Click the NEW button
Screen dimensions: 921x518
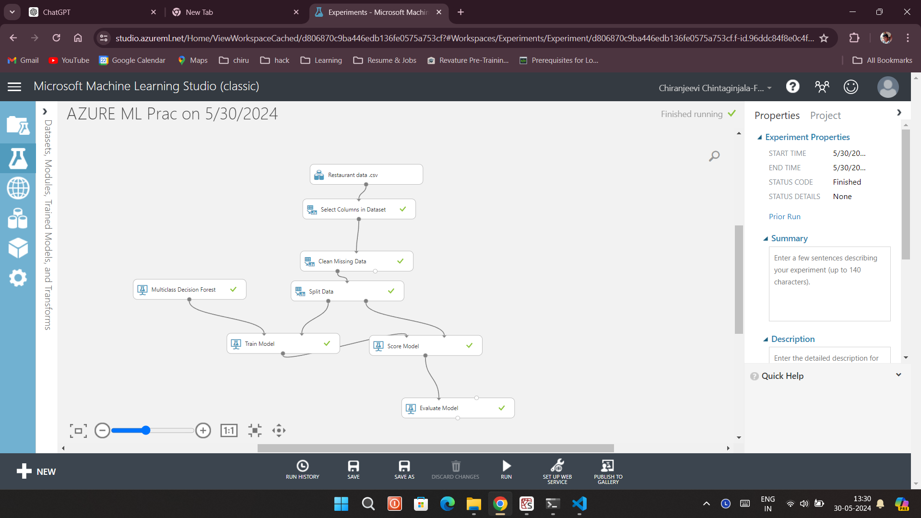click(x=36, y=471)
